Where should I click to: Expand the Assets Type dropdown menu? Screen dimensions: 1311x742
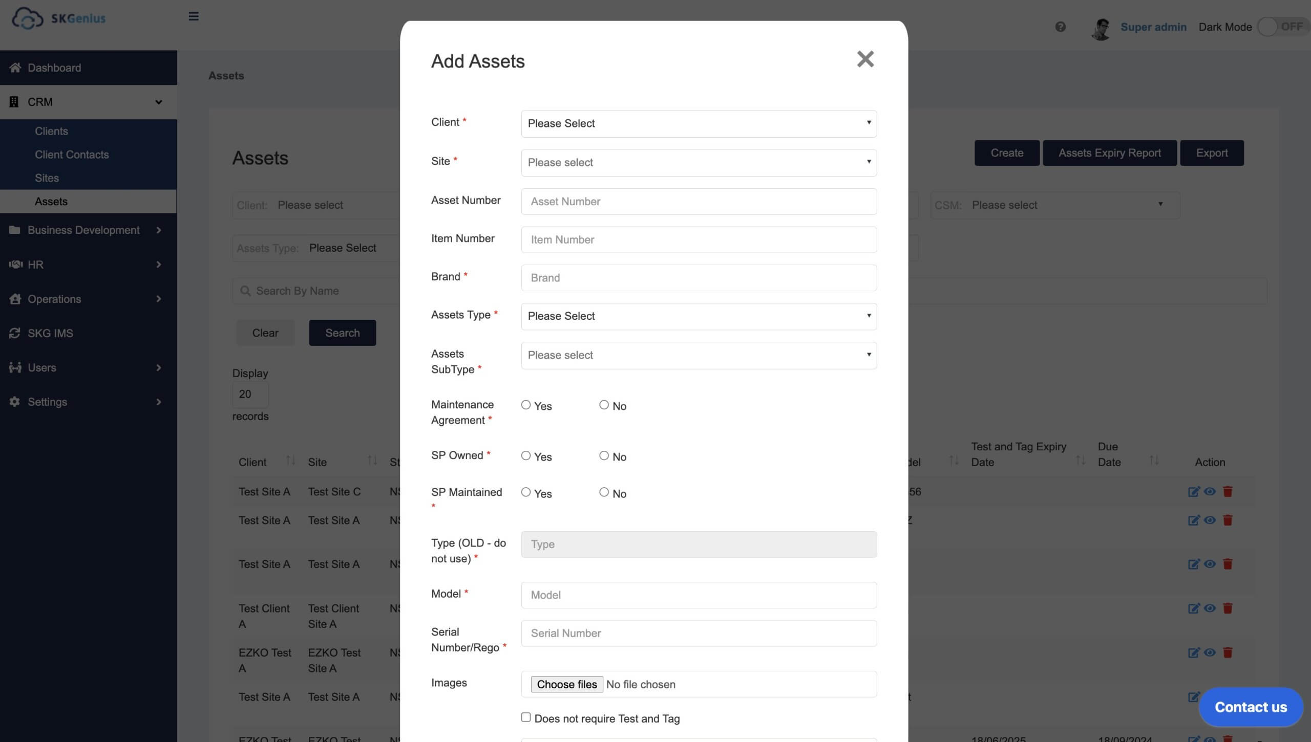coord(698,316)
